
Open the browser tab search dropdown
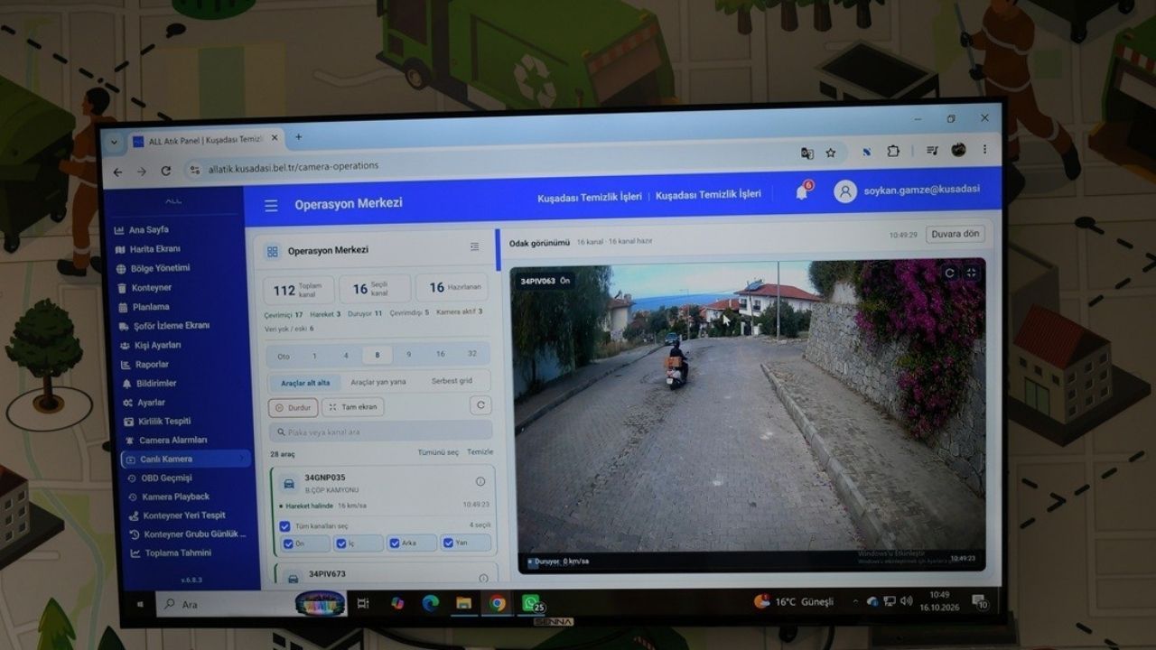[x=114, y=143]
